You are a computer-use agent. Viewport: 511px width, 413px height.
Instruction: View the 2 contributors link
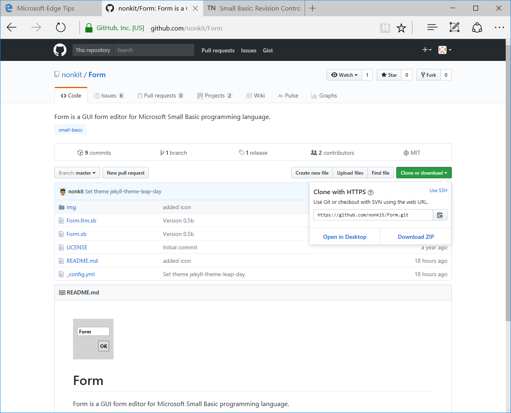pos(333,153)
